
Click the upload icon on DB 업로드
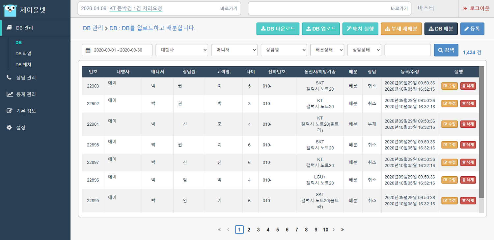309,29
